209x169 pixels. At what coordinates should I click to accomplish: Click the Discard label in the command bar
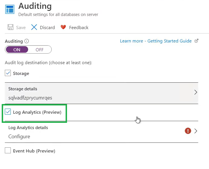click(x=47, y=28)
